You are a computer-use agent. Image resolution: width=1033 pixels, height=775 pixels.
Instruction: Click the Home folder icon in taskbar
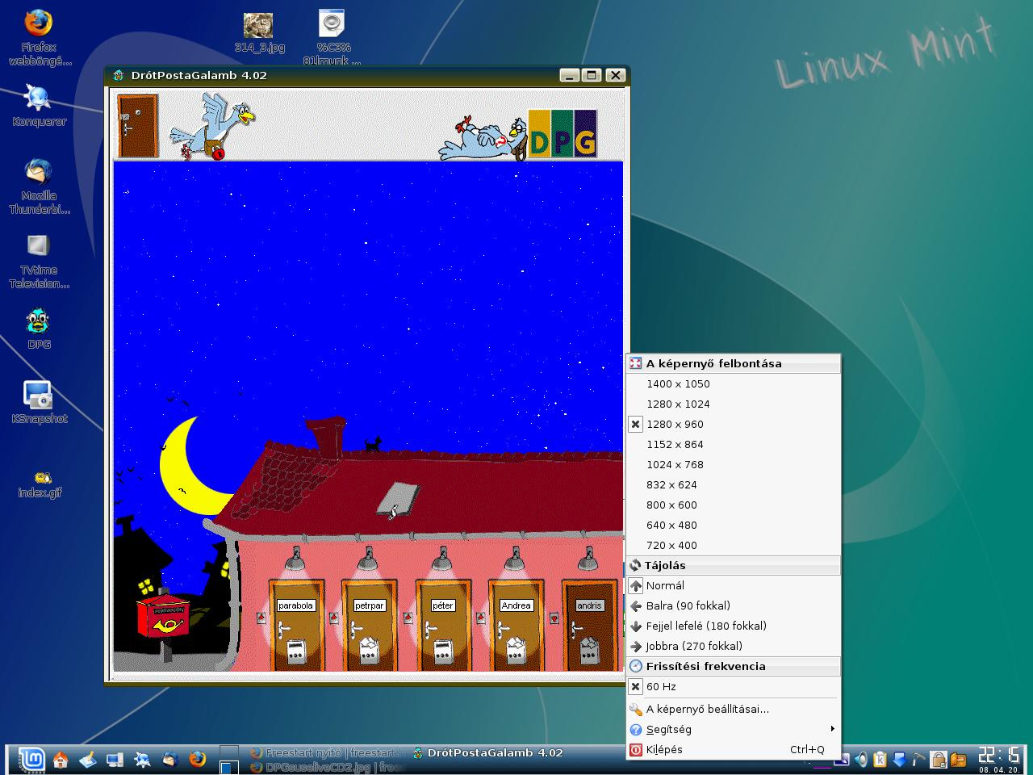pos(61,760)
